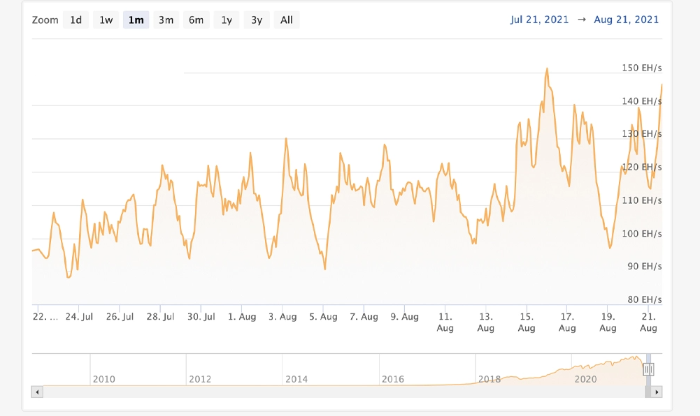The height and width of the screenshot is (416, 700).
Task: Click the 28. Jul x-axis label
Action: pyautogui.click(x=160, y=317)
